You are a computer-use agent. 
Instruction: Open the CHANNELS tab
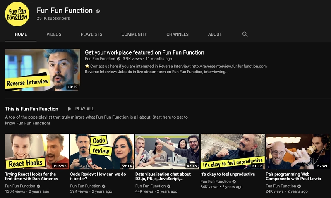177,34
